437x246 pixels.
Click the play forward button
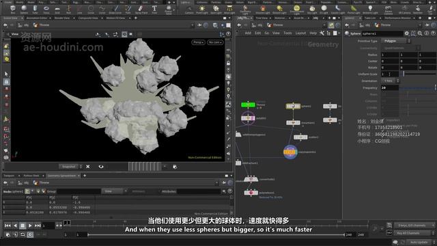click(30, 225)
